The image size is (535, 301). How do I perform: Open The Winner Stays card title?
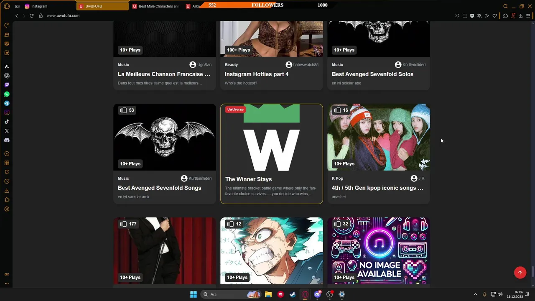(x=249, y=179)
